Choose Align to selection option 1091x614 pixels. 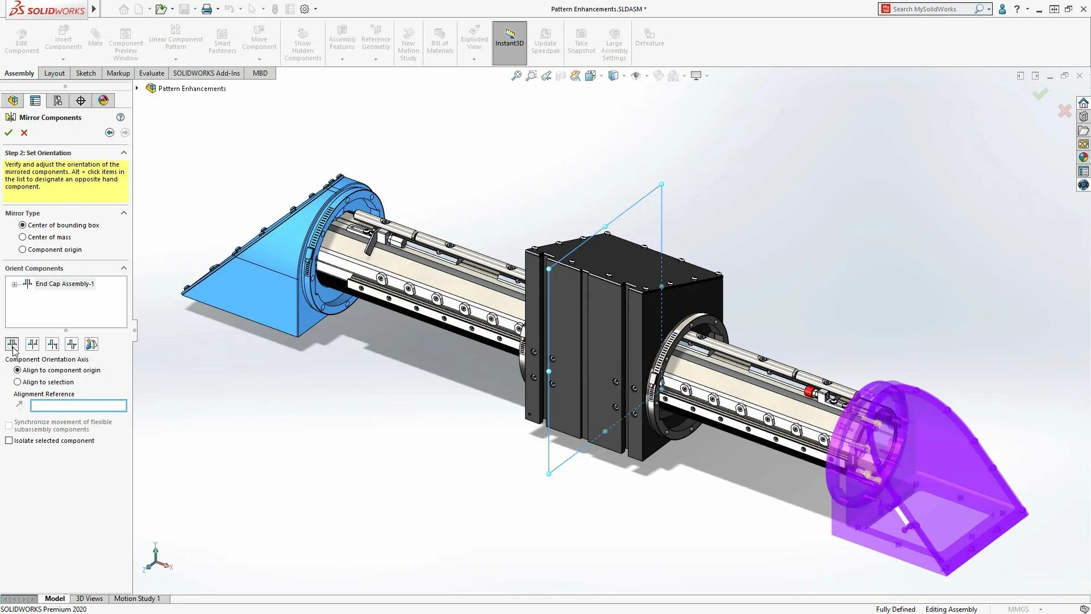[x=18, y=382]
